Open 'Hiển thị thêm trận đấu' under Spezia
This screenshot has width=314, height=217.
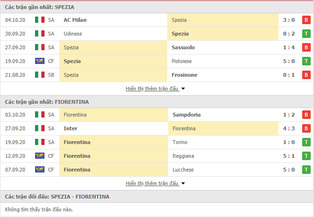coord(152,89)
